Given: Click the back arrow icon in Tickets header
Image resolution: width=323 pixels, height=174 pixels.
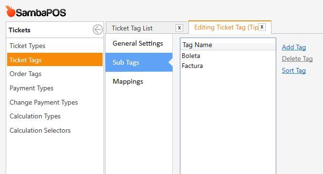Looking at the screenshot, I should [x=98, y=30].
